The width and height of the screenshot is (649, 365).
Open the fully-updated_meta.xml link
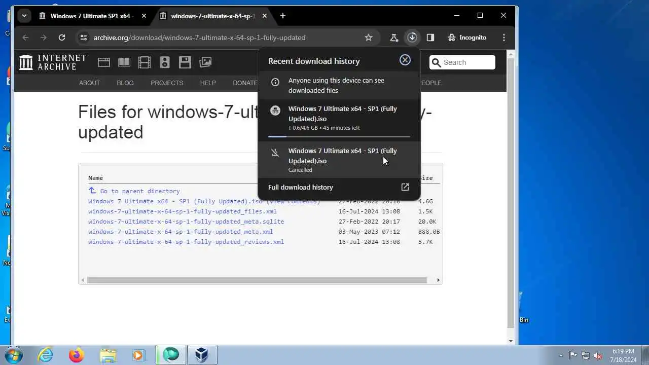coord(181,232)
